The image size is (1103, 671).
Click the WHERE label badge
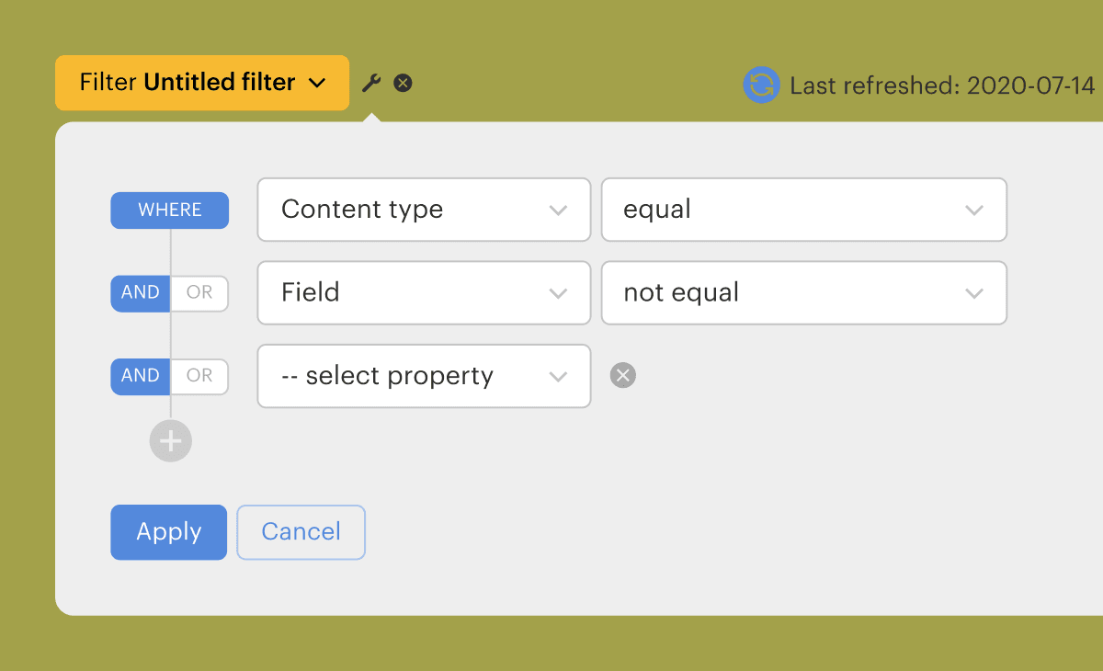click(169, 210)
